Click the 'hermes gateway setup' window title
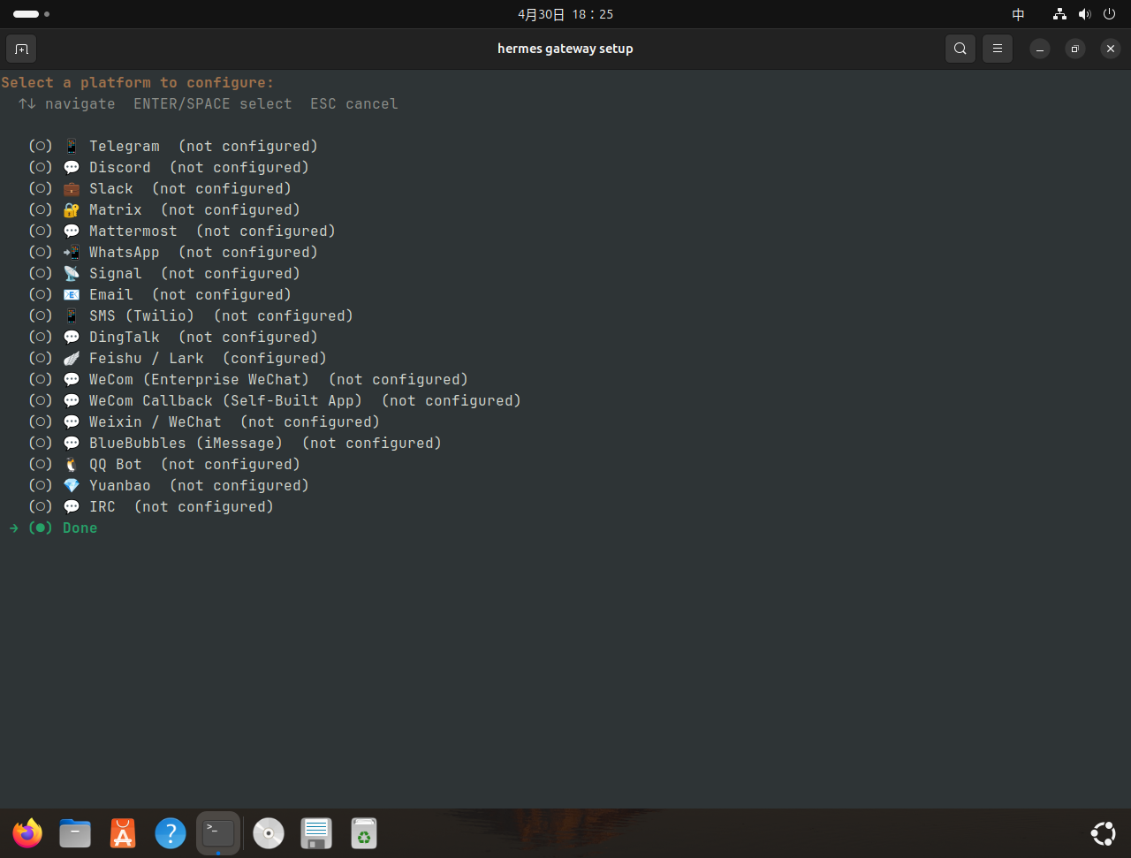 tap(565, 49)
